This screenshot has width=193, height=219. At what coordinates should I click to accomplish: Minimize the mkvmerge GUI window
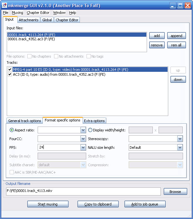(x=173, y=5)
